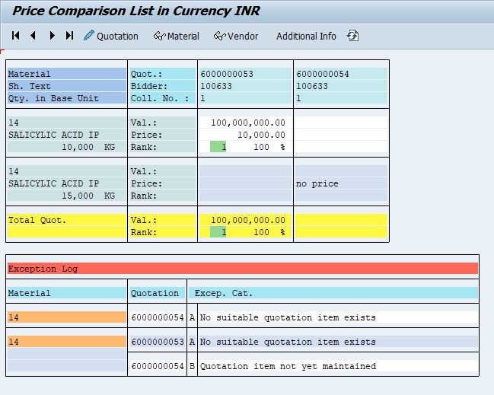Click total value 100,000,000.00 in yellow row
494x395 pixels.
tap(248, 220)
